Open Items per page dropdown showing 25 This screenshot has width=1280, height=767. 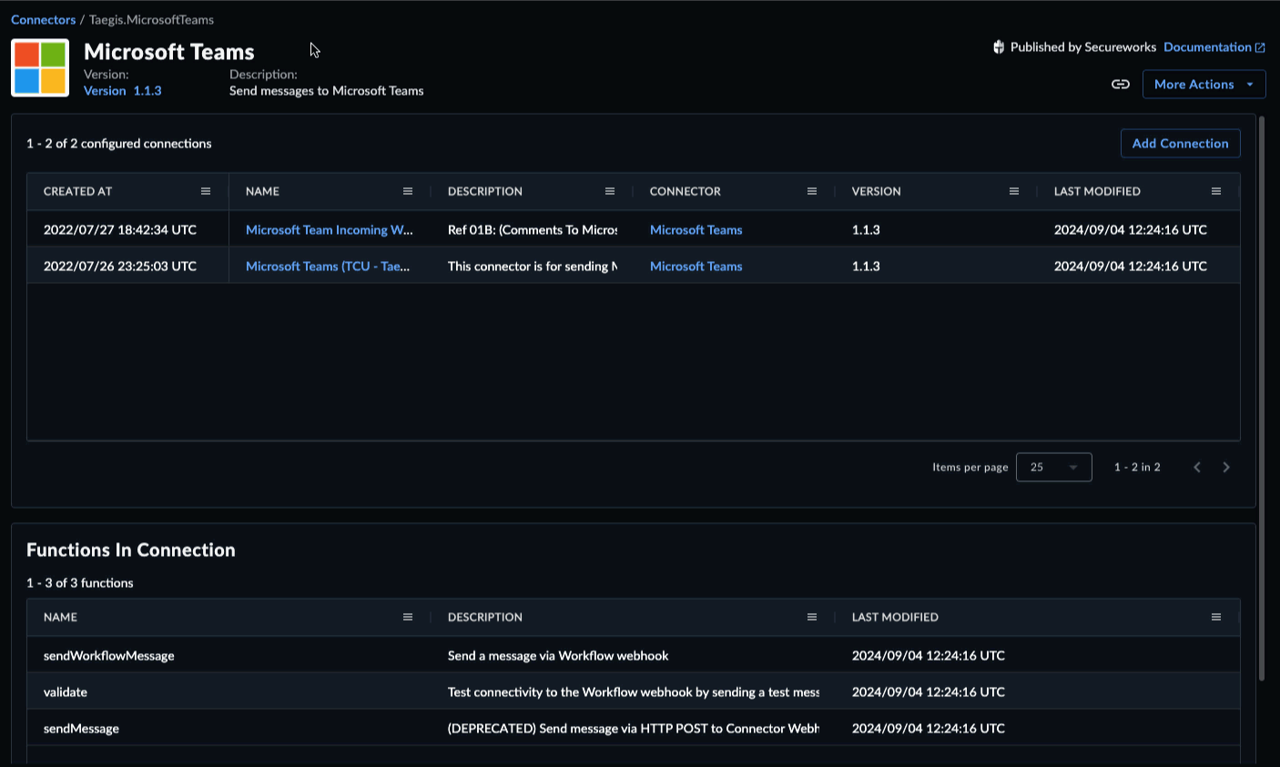1053,467
